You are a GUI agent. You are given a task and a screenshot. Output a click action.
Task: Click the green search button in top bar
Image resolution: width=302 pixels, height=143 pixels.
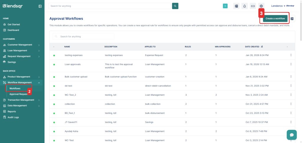click(x=175, y=6)
